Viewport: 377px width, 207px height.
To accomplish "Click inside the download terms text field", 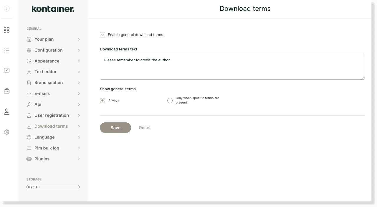I will point(232,66).
